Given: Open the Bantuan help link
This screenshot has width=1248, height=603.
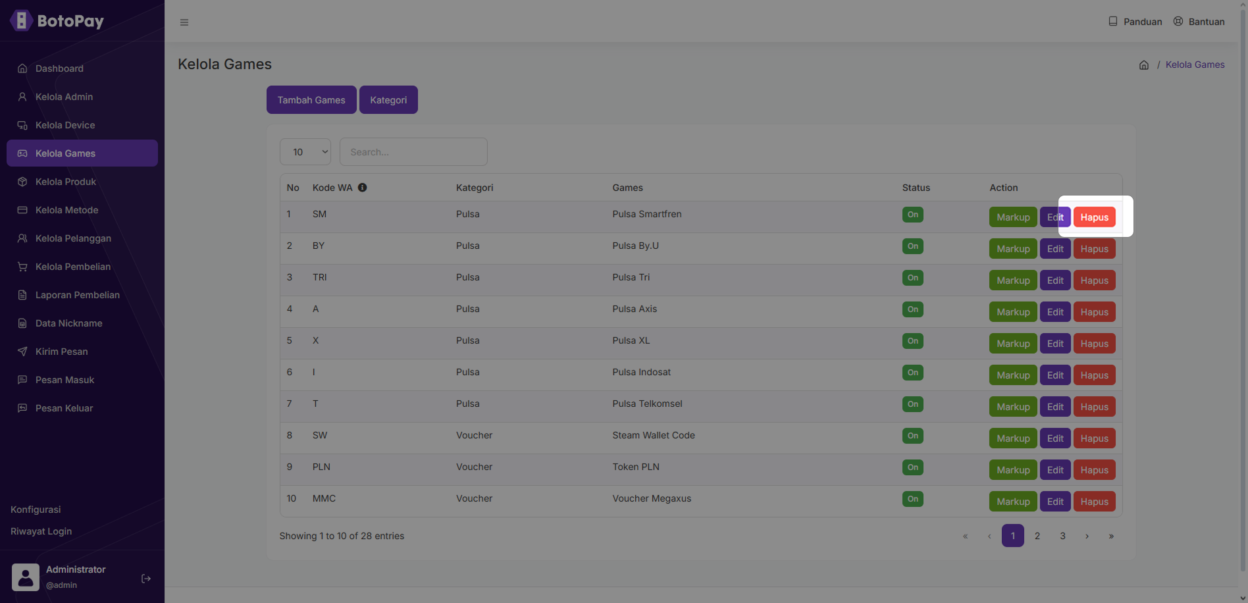Looking at the screenshot, I should pos(1199,22).
